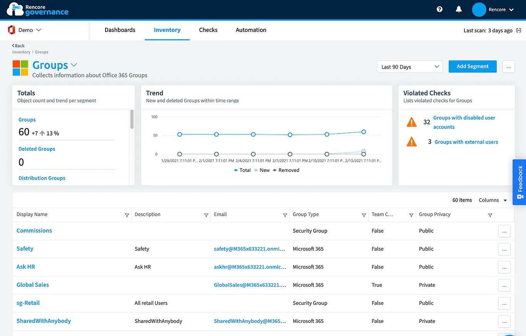Open more options next to Add Segment
This screenshot has height=336, width=526.
(x=508, y=67)
